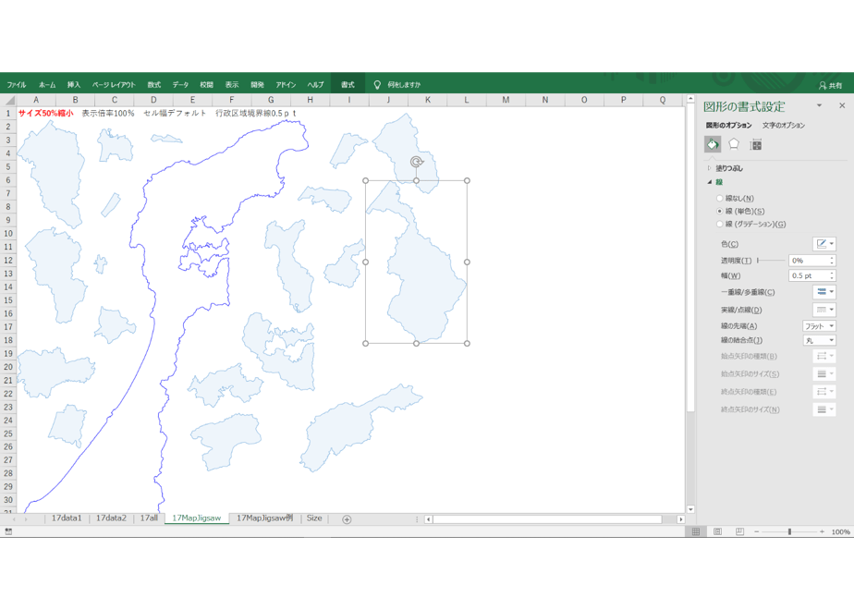Screen dimensions: 854x610
Task: Switch to Normal view in the status bar
Action: [x=696, y=531]
